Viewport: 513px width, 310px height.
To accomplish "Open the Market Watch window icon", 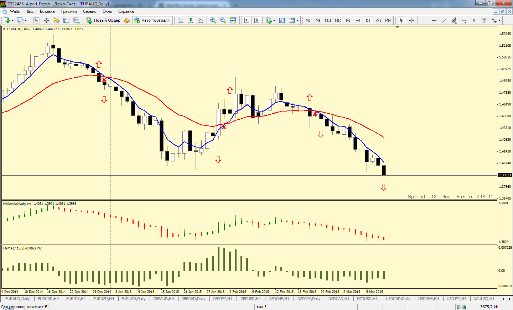I will pos(36,20).
